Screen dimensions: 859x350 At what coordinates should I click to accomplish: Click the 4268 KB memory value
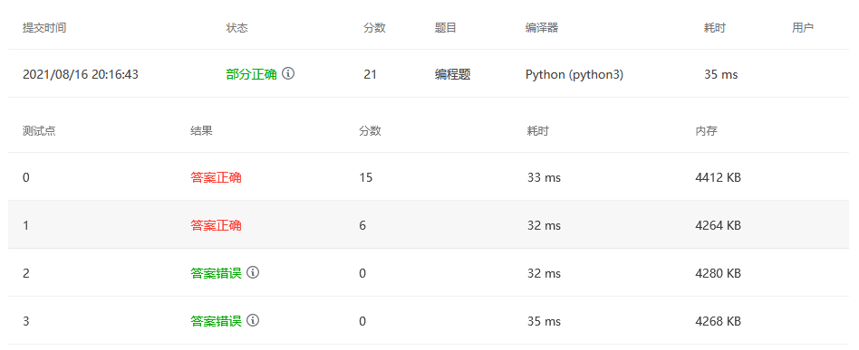tap(719, 321)
